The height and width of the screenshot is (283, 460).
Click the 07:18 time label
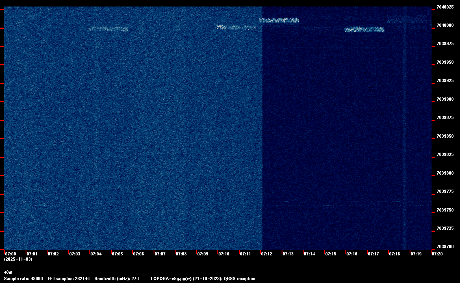coord(395,254)
